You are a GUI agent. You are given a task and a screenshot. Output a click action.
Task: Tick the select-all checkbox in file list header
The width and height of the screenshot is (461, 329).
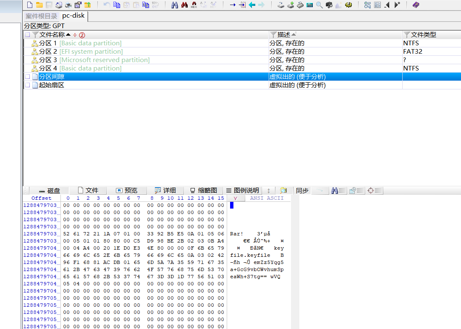[x=28, y=35]
